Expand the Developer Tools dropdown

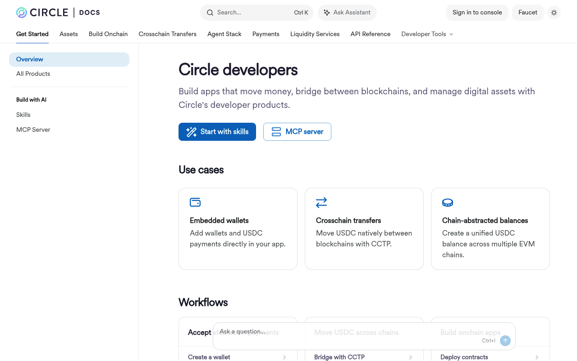[427, 34]
